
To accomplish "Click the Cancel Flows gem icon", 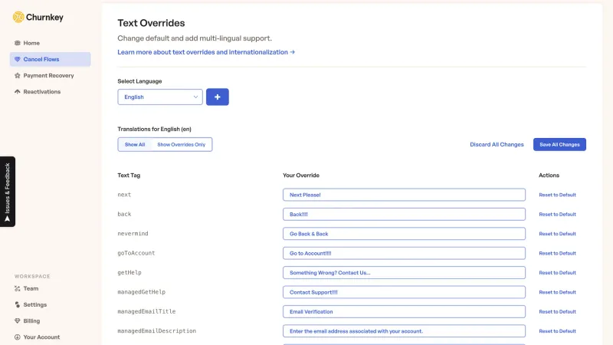I will pos(17,59).
